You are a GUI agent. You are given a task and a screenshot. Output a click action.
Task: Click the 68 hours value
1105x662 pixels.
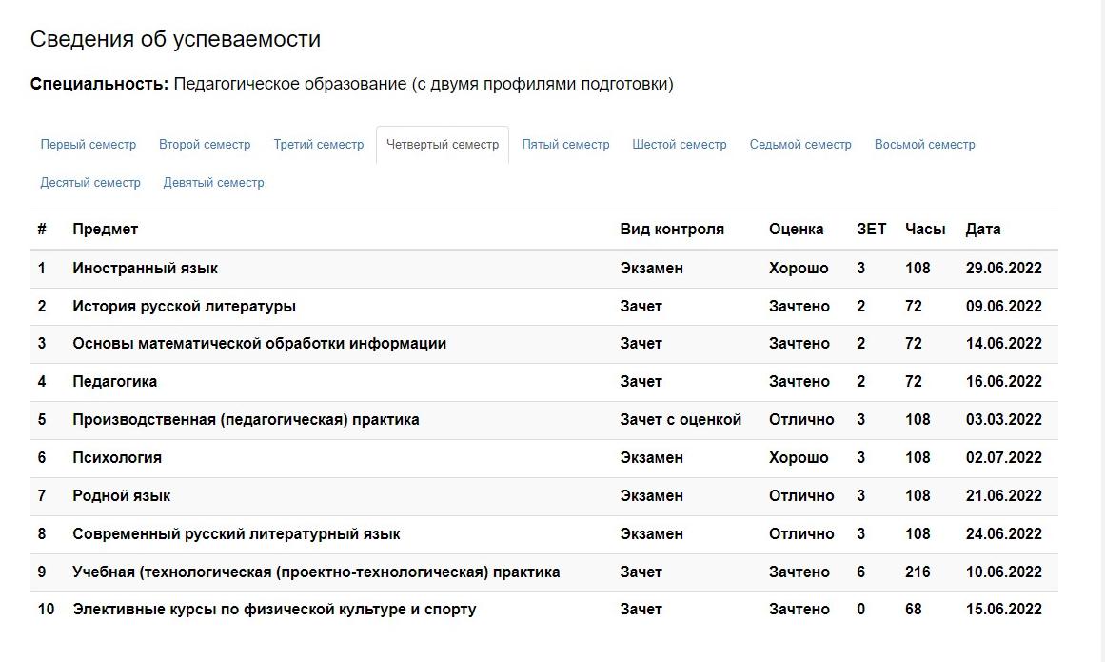point(914,609)
